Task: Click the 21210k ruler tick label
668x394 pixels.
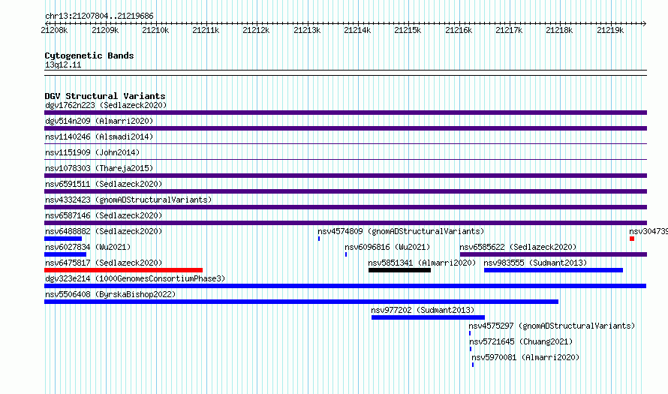Action: tap(155, 30)
